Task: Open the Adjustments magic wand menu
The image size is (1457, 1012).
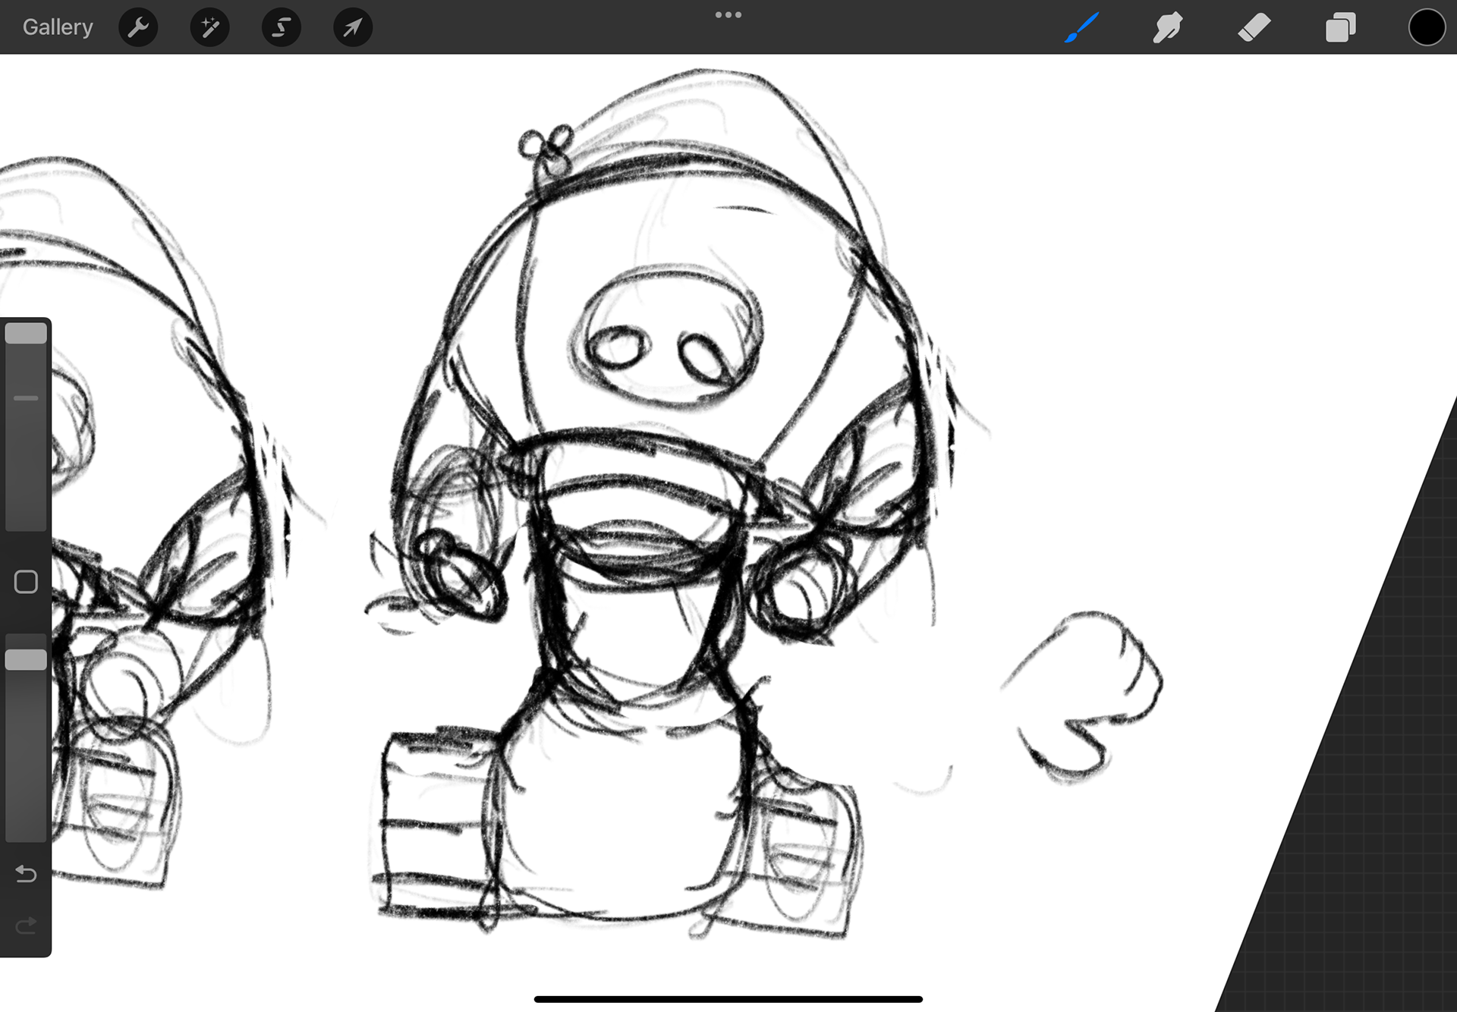Action: tap(209, 28)
